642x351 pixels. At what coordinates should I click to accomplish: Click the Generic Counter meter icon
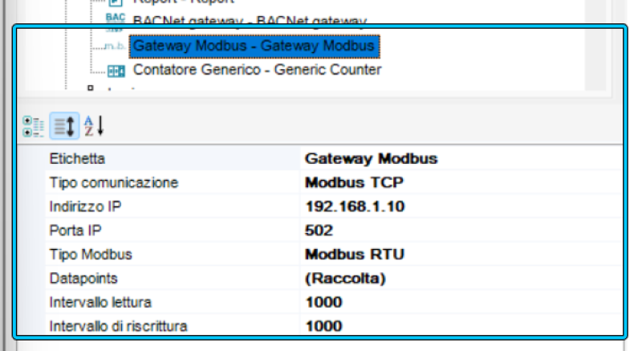click(116, 71)
